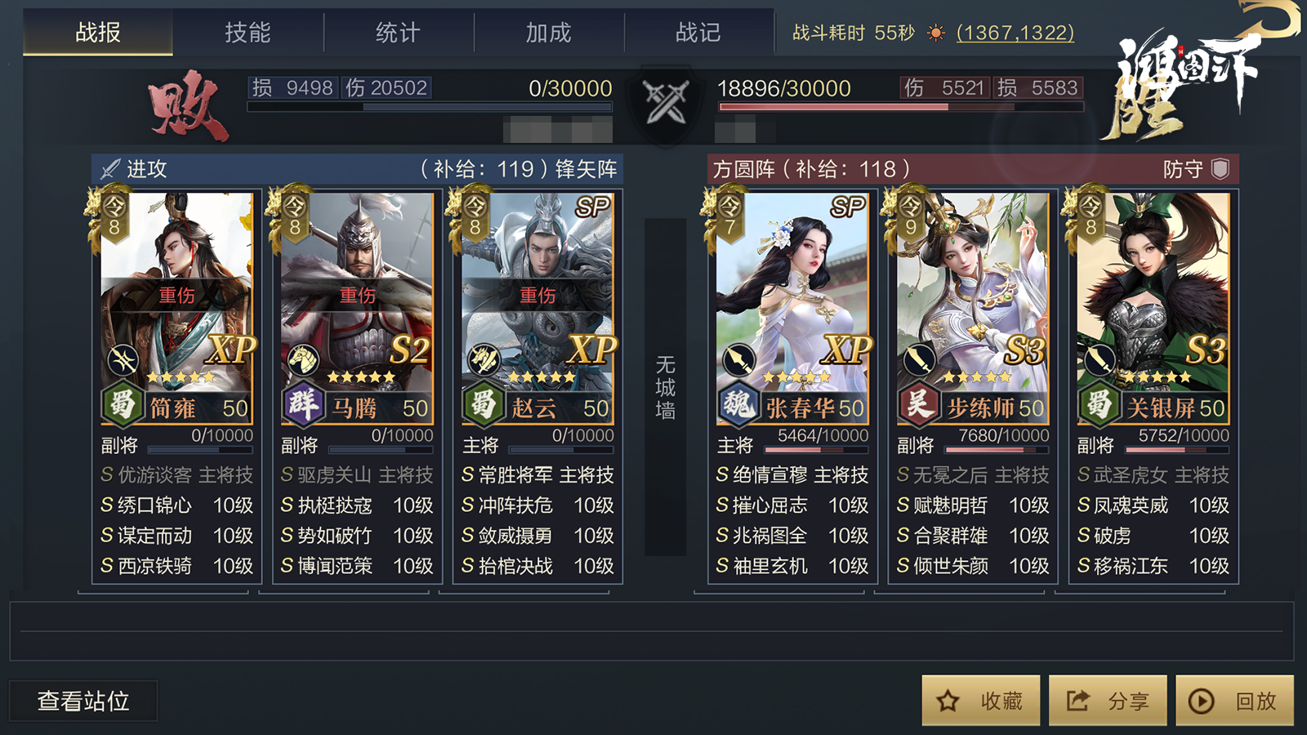Click the 蜀 faction badge on 简雍 card
The image size is (1307, 735).
[x=122, y=403]
